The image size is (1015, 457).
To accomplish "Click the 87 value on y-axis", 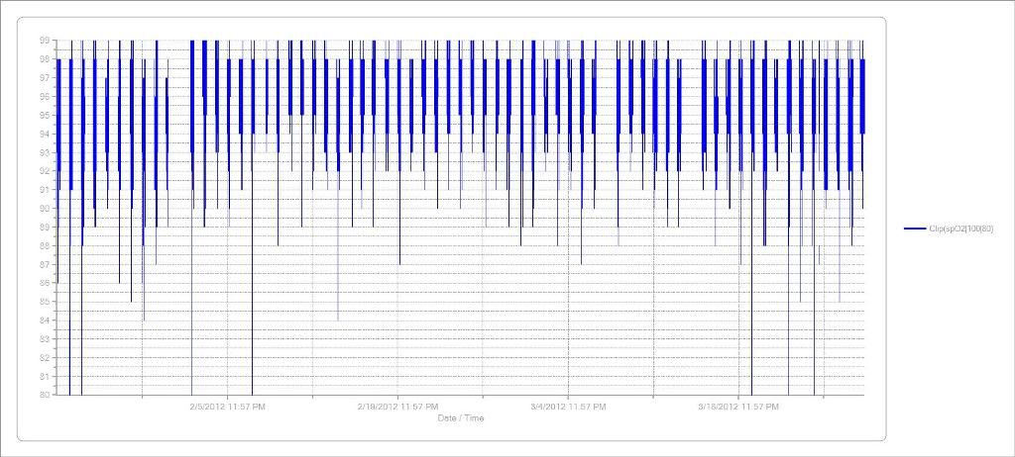I will point(45,264).
